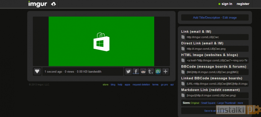Viewport: 261px width, 117px height.
Task: Open the store footer link
Action: tap(106, 85)
